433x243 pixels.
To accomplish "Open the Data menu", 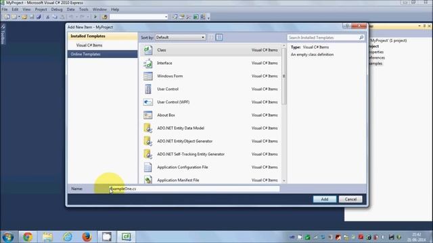I will click(70, 9).
